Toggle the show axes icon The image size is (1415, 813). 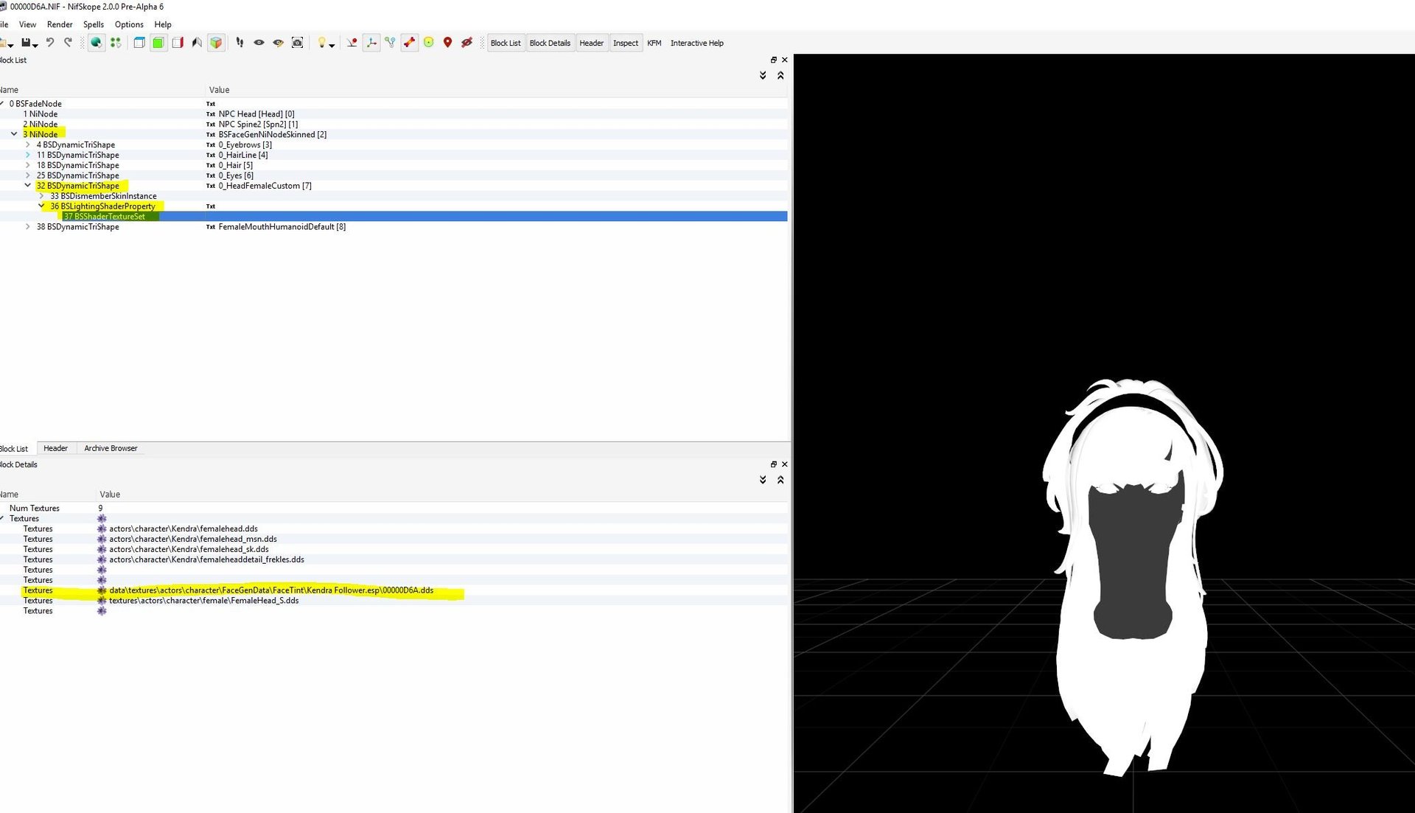pos(371,43)
